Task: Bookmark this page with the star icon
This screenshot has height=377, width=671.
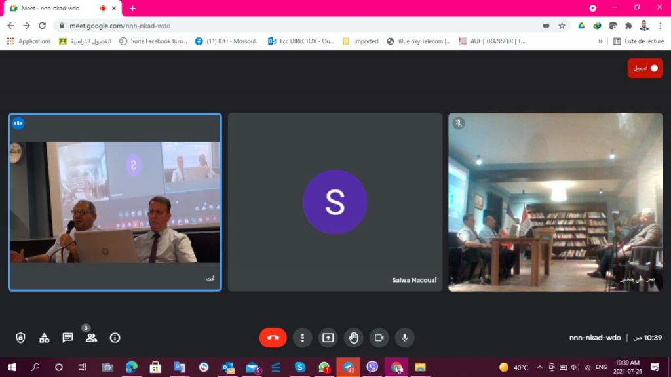Action: pos(562,26)
